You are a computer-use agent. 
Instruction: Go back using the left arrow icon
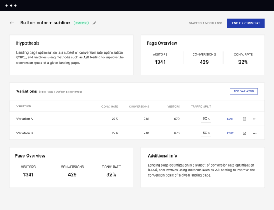[x=12, y=23]
